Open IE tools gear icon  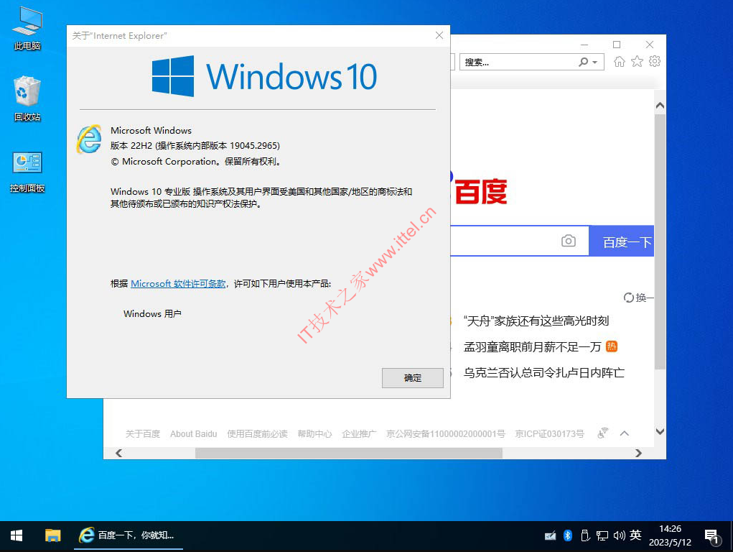click(x=655, y=61)
